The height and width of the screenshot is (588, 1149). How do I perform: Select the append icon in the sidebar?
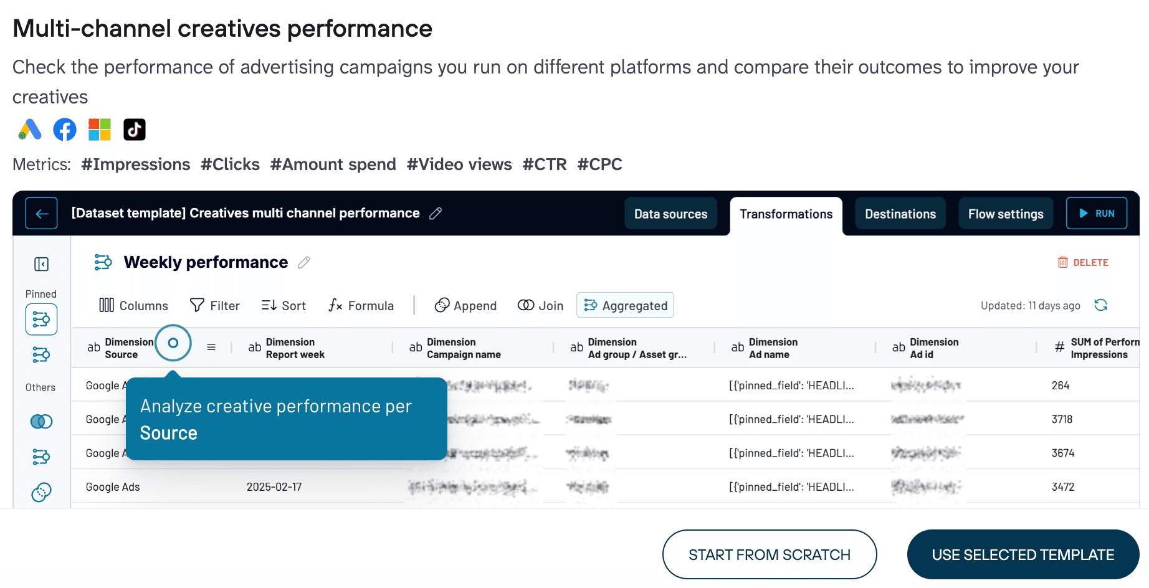[41, 493]
